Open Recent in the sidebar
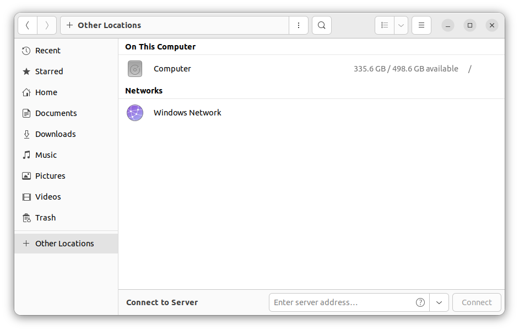The width and height of the screenshot is (519, 331). click(66, 51)
